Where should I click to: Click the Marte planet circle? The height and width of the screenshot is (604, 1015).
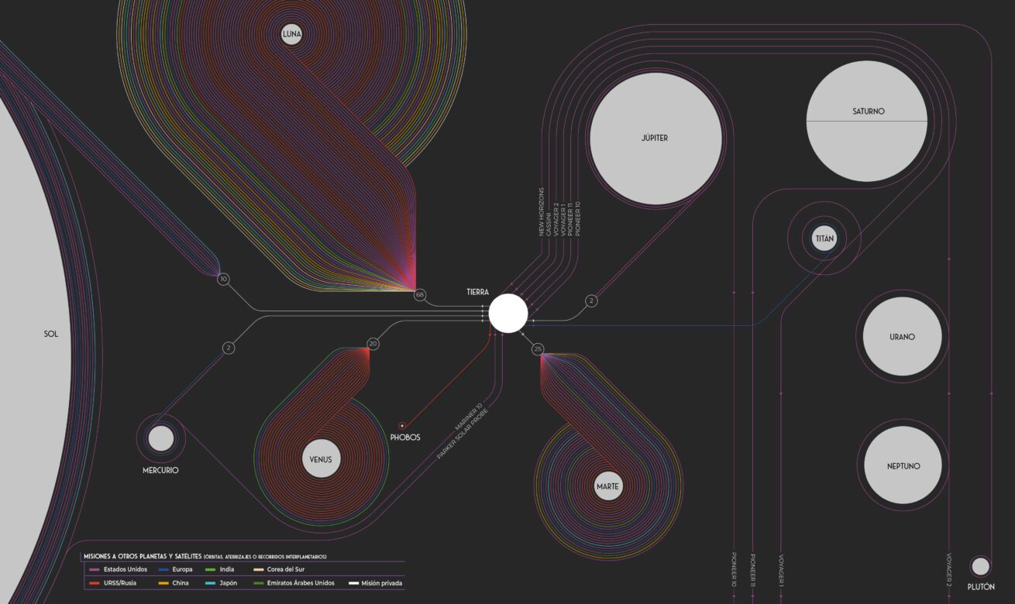point(607,486)
